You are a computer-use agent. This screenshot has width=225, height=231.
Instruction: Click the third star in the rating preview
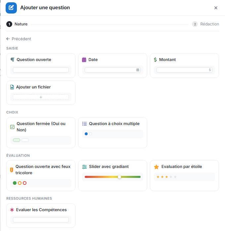point(166,177)
